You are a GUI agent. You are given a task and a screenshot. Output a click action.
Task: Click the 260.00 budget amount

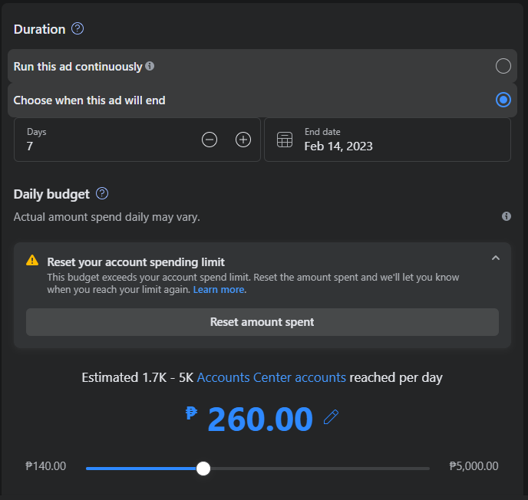(x=260, y=419)
